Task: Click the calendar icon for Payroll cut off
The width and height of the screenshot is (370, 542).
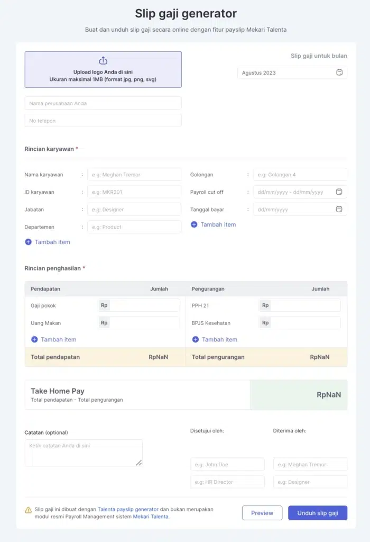Action: click(x=340, y=192)
